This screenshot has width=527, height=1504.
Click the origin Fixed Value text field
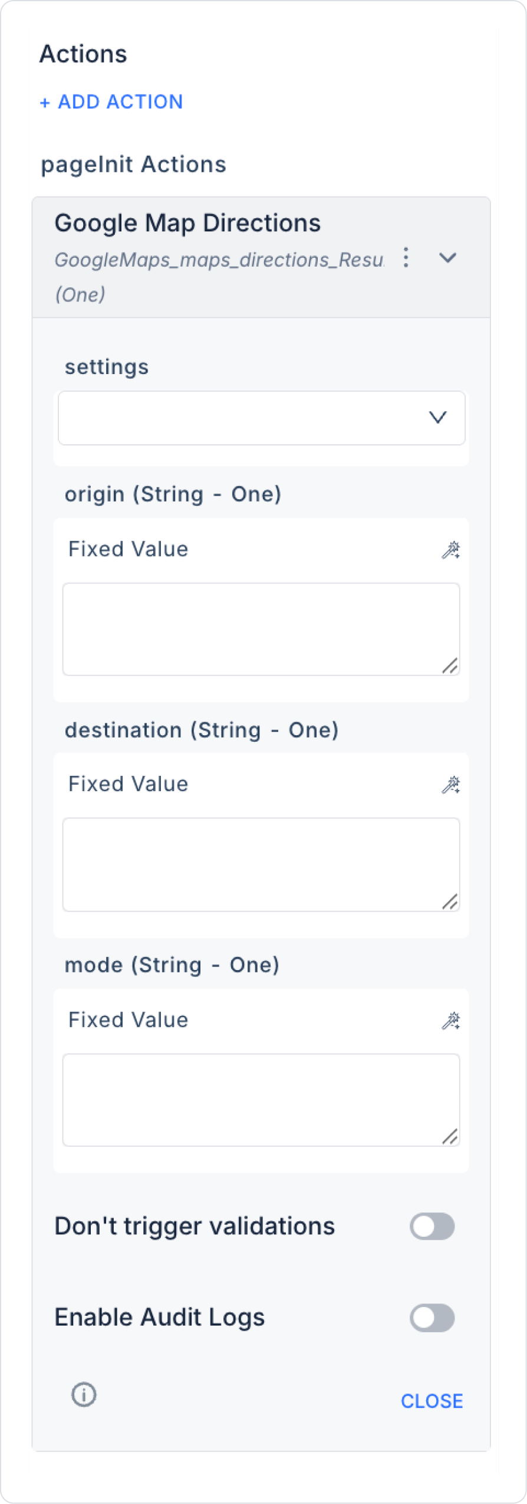click(261, 629)
